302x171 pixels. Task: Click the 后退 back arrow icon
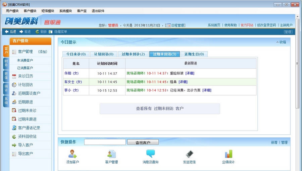[x=7, y=32]
